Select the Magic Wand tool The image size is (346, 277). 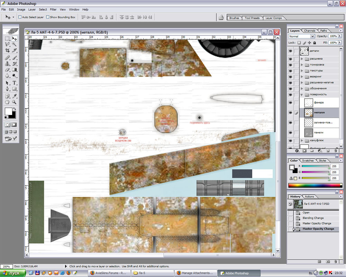click(x=15, y=45)
